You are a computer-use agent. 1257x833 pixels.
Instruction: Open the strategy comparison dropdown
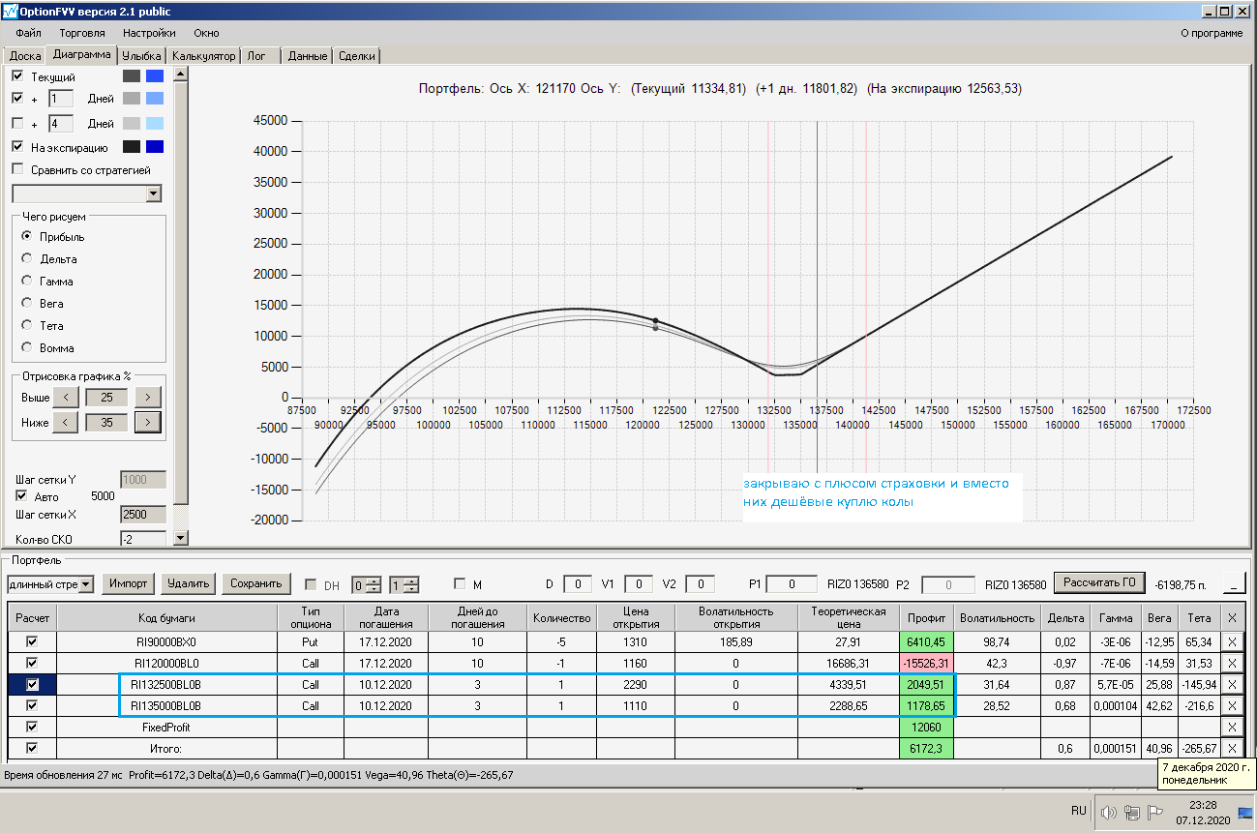(x=153, y=193)
